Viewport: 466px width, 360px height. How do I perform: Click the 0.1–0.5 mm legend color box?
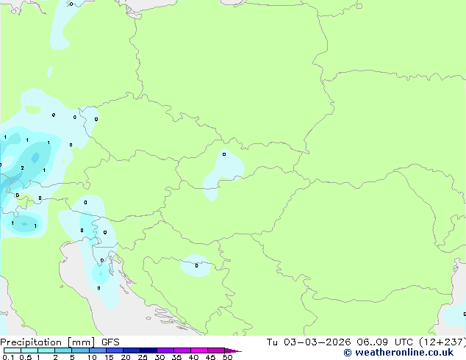click(x=12, y=350)
